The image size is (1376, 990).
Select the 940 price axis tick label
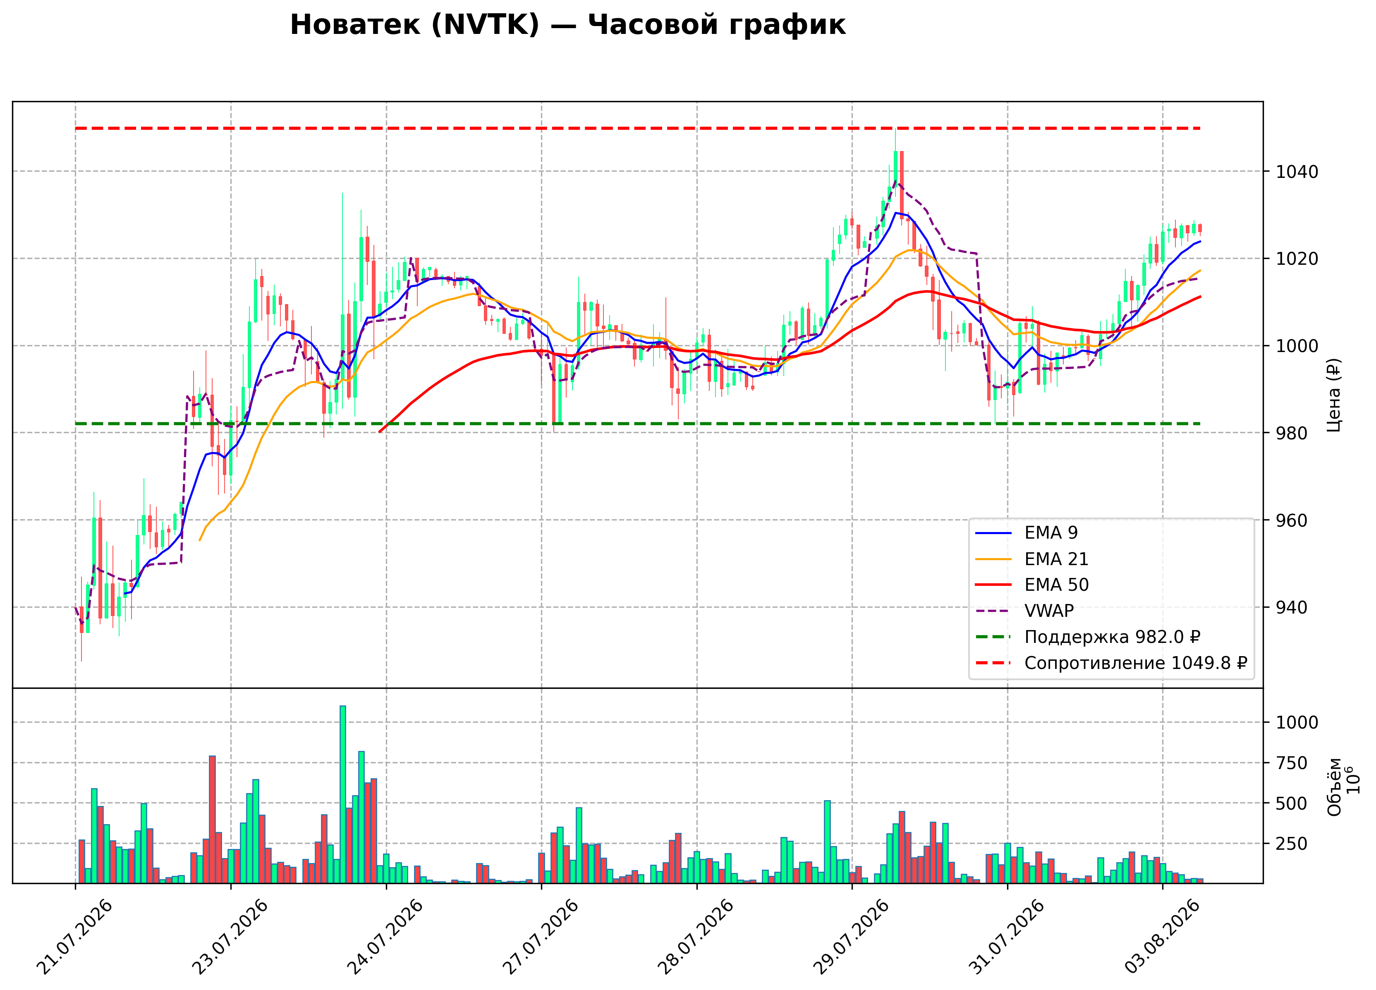pyautogui.click(x=1292, y=608)
